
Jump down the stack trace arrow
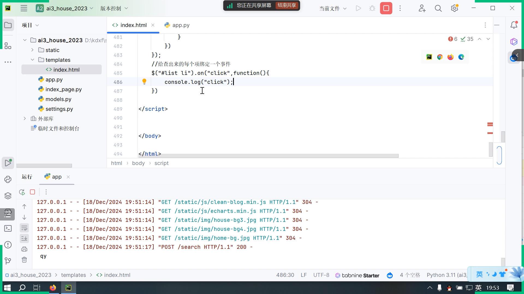24,217
